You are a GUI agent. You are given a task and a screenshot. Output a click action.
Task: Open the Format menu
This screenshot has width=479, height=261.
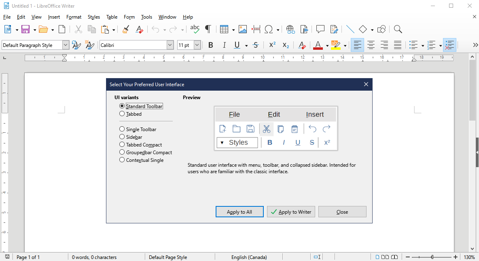pyautogui.click(x=74, y=17)
